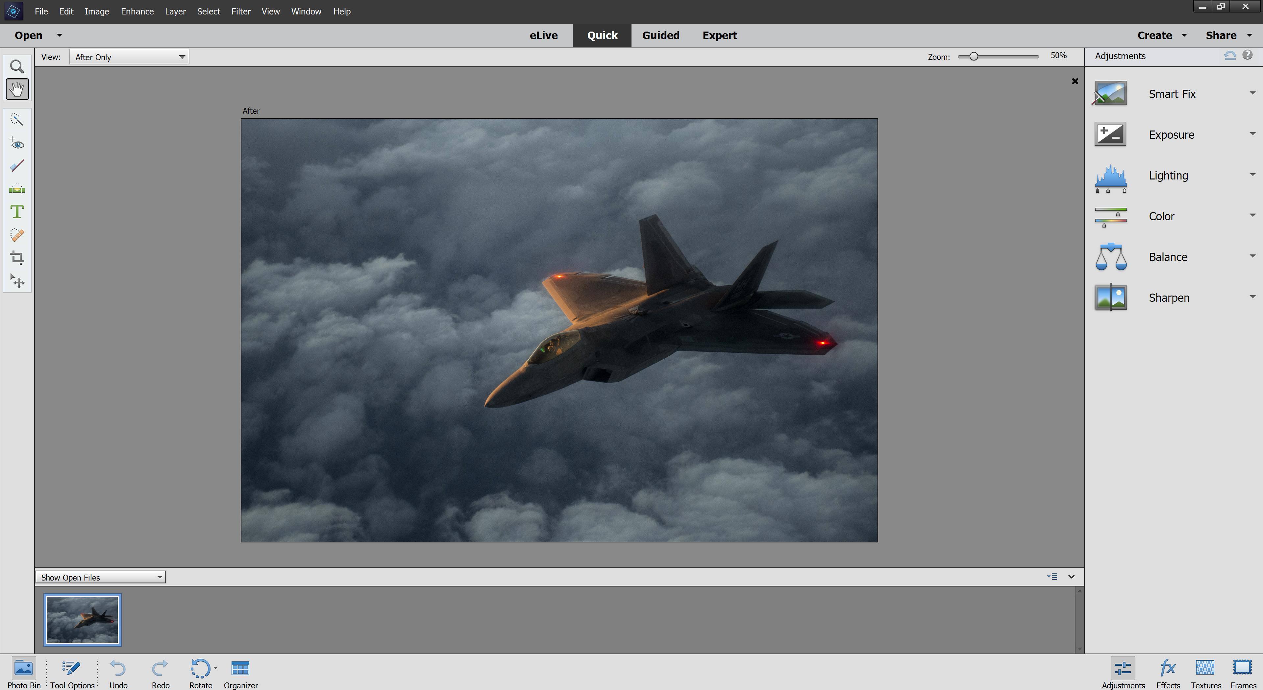Toggle the Tool Options panel
This screenshot has width=1263, height=690.
(72, 673)
